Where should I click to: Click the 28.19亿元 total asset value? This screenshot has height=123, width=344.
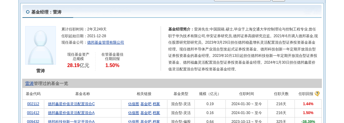[78, 65]
